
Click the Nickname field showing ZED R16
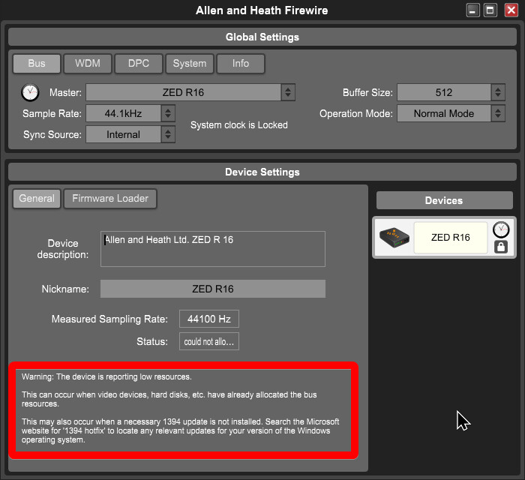click(x=212, y=289)
